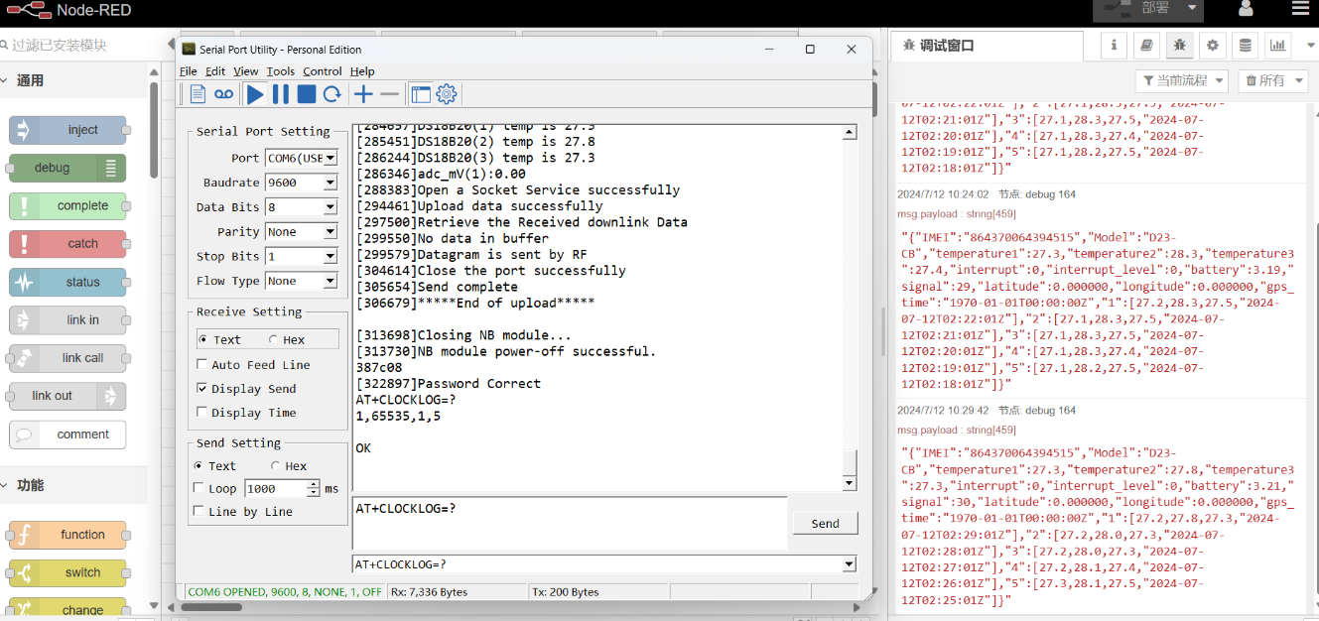Select the status node in Node-RED palette
This screenshot has height=621, width=1319.
coord(67,282)
